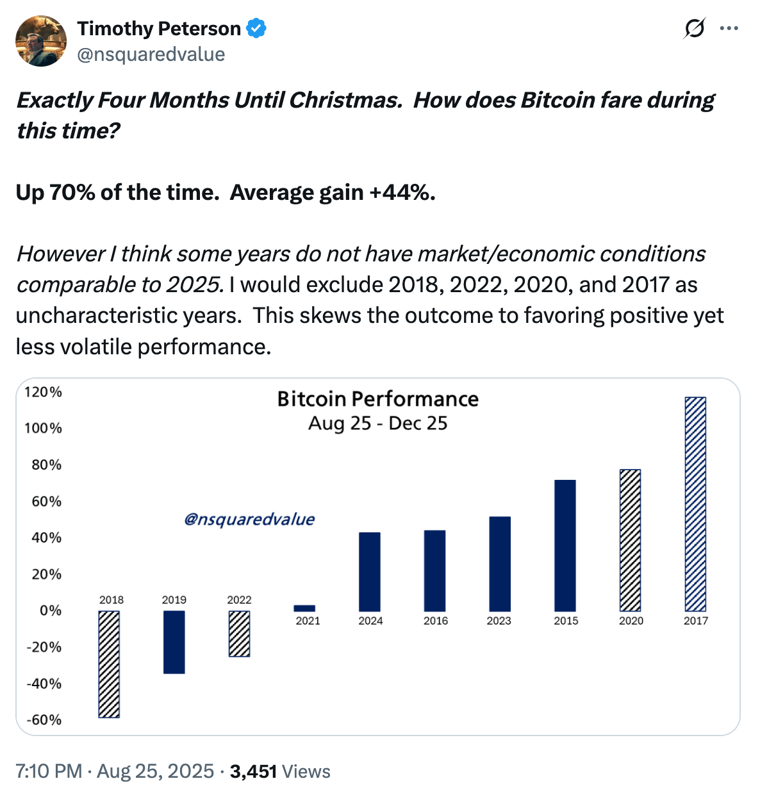Click the Timothy Peterson display name
This screenshot has height=797, width=760.
point(159,29)
